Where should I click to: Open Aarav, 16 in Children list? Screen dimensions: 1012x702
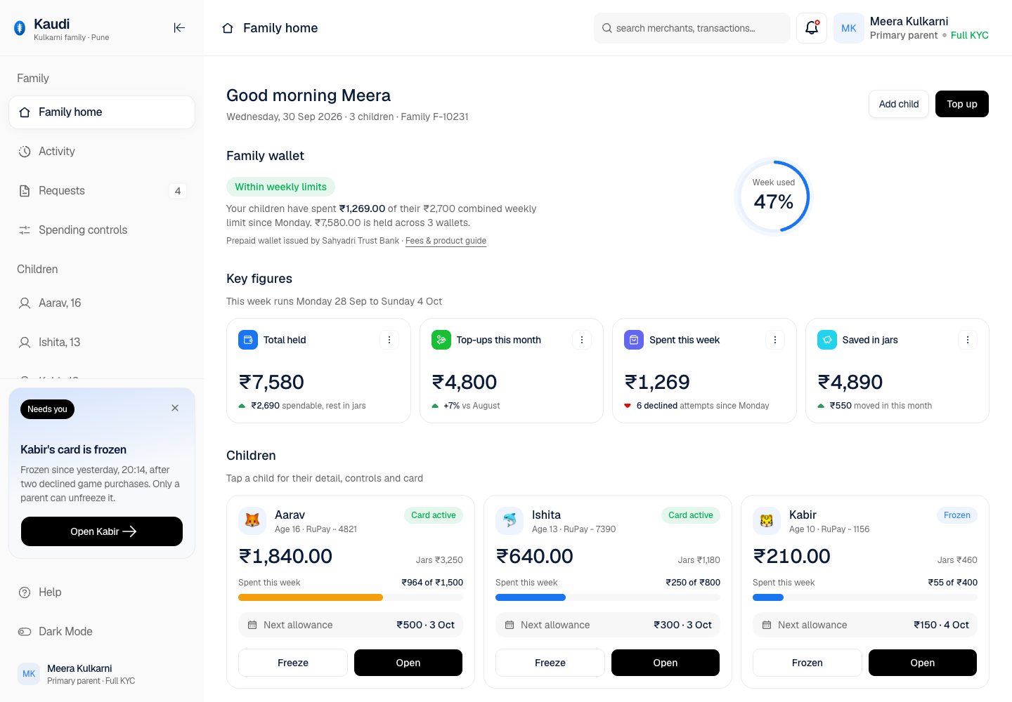(x=102, y=303)
